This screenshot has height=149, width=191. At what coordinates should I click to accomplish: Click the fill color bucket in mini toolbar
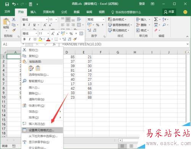[40, 39]
